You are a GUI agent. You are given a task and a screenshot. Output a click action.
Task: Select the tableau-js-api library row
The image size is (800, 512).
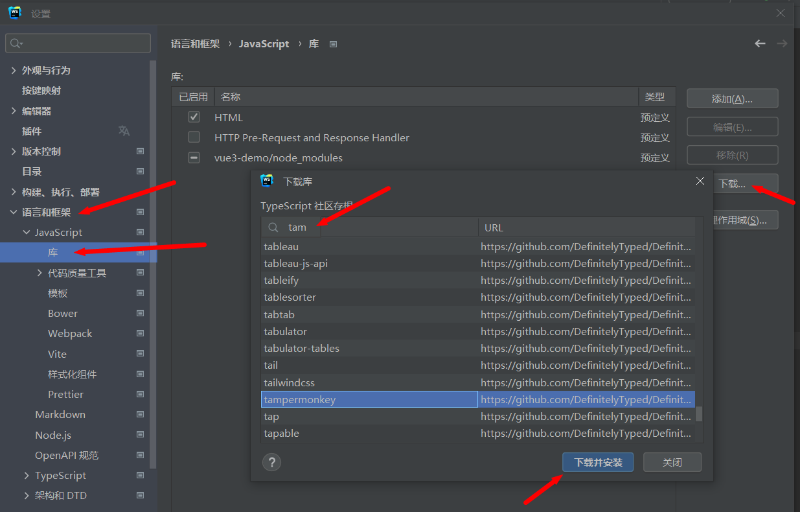coord(478,263)
